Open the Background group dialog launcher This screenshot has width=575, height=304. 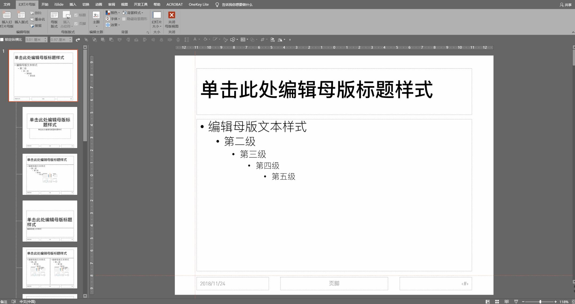tap(148, 32)
